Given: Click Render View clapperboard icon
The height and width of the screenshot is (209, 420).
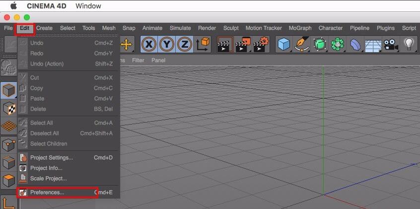Looking at the screenshot, I should [225, 45].
